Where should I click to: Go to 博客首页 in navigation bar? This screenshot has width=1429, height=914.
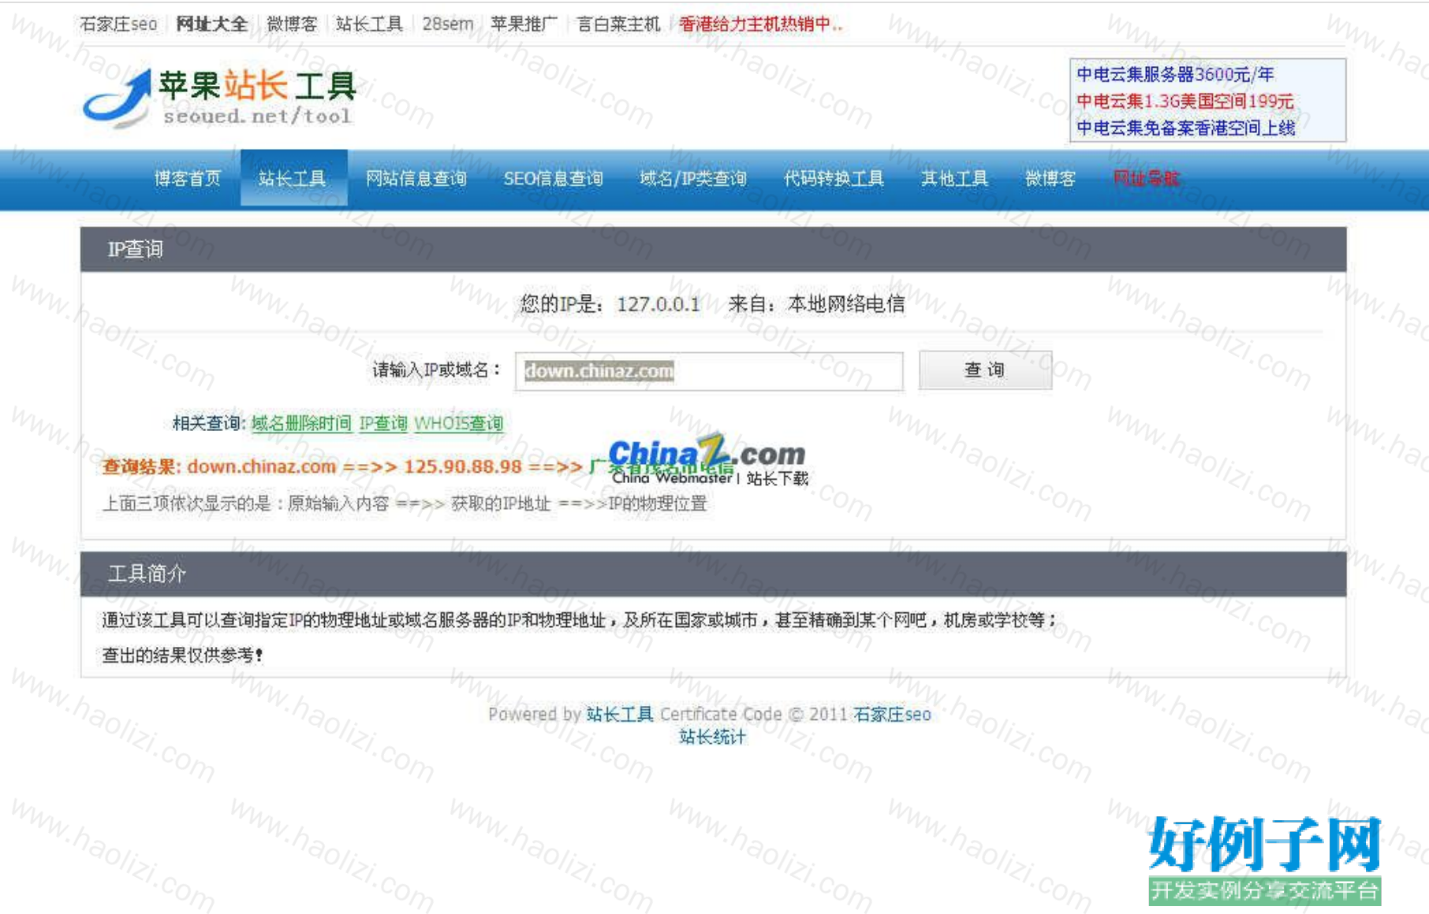pyautogui.click(x=188, y=179)
